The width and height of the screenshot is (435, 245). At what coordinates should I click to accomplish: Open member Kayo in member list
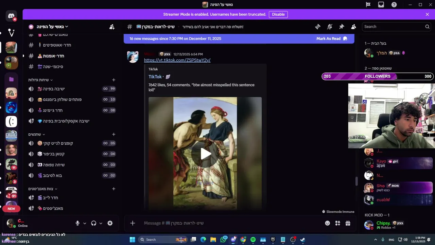398,163
